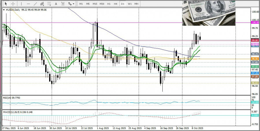Select the equidistant channel tool
This screenshot has width=260, height=131.
click(x=42, y=4)
